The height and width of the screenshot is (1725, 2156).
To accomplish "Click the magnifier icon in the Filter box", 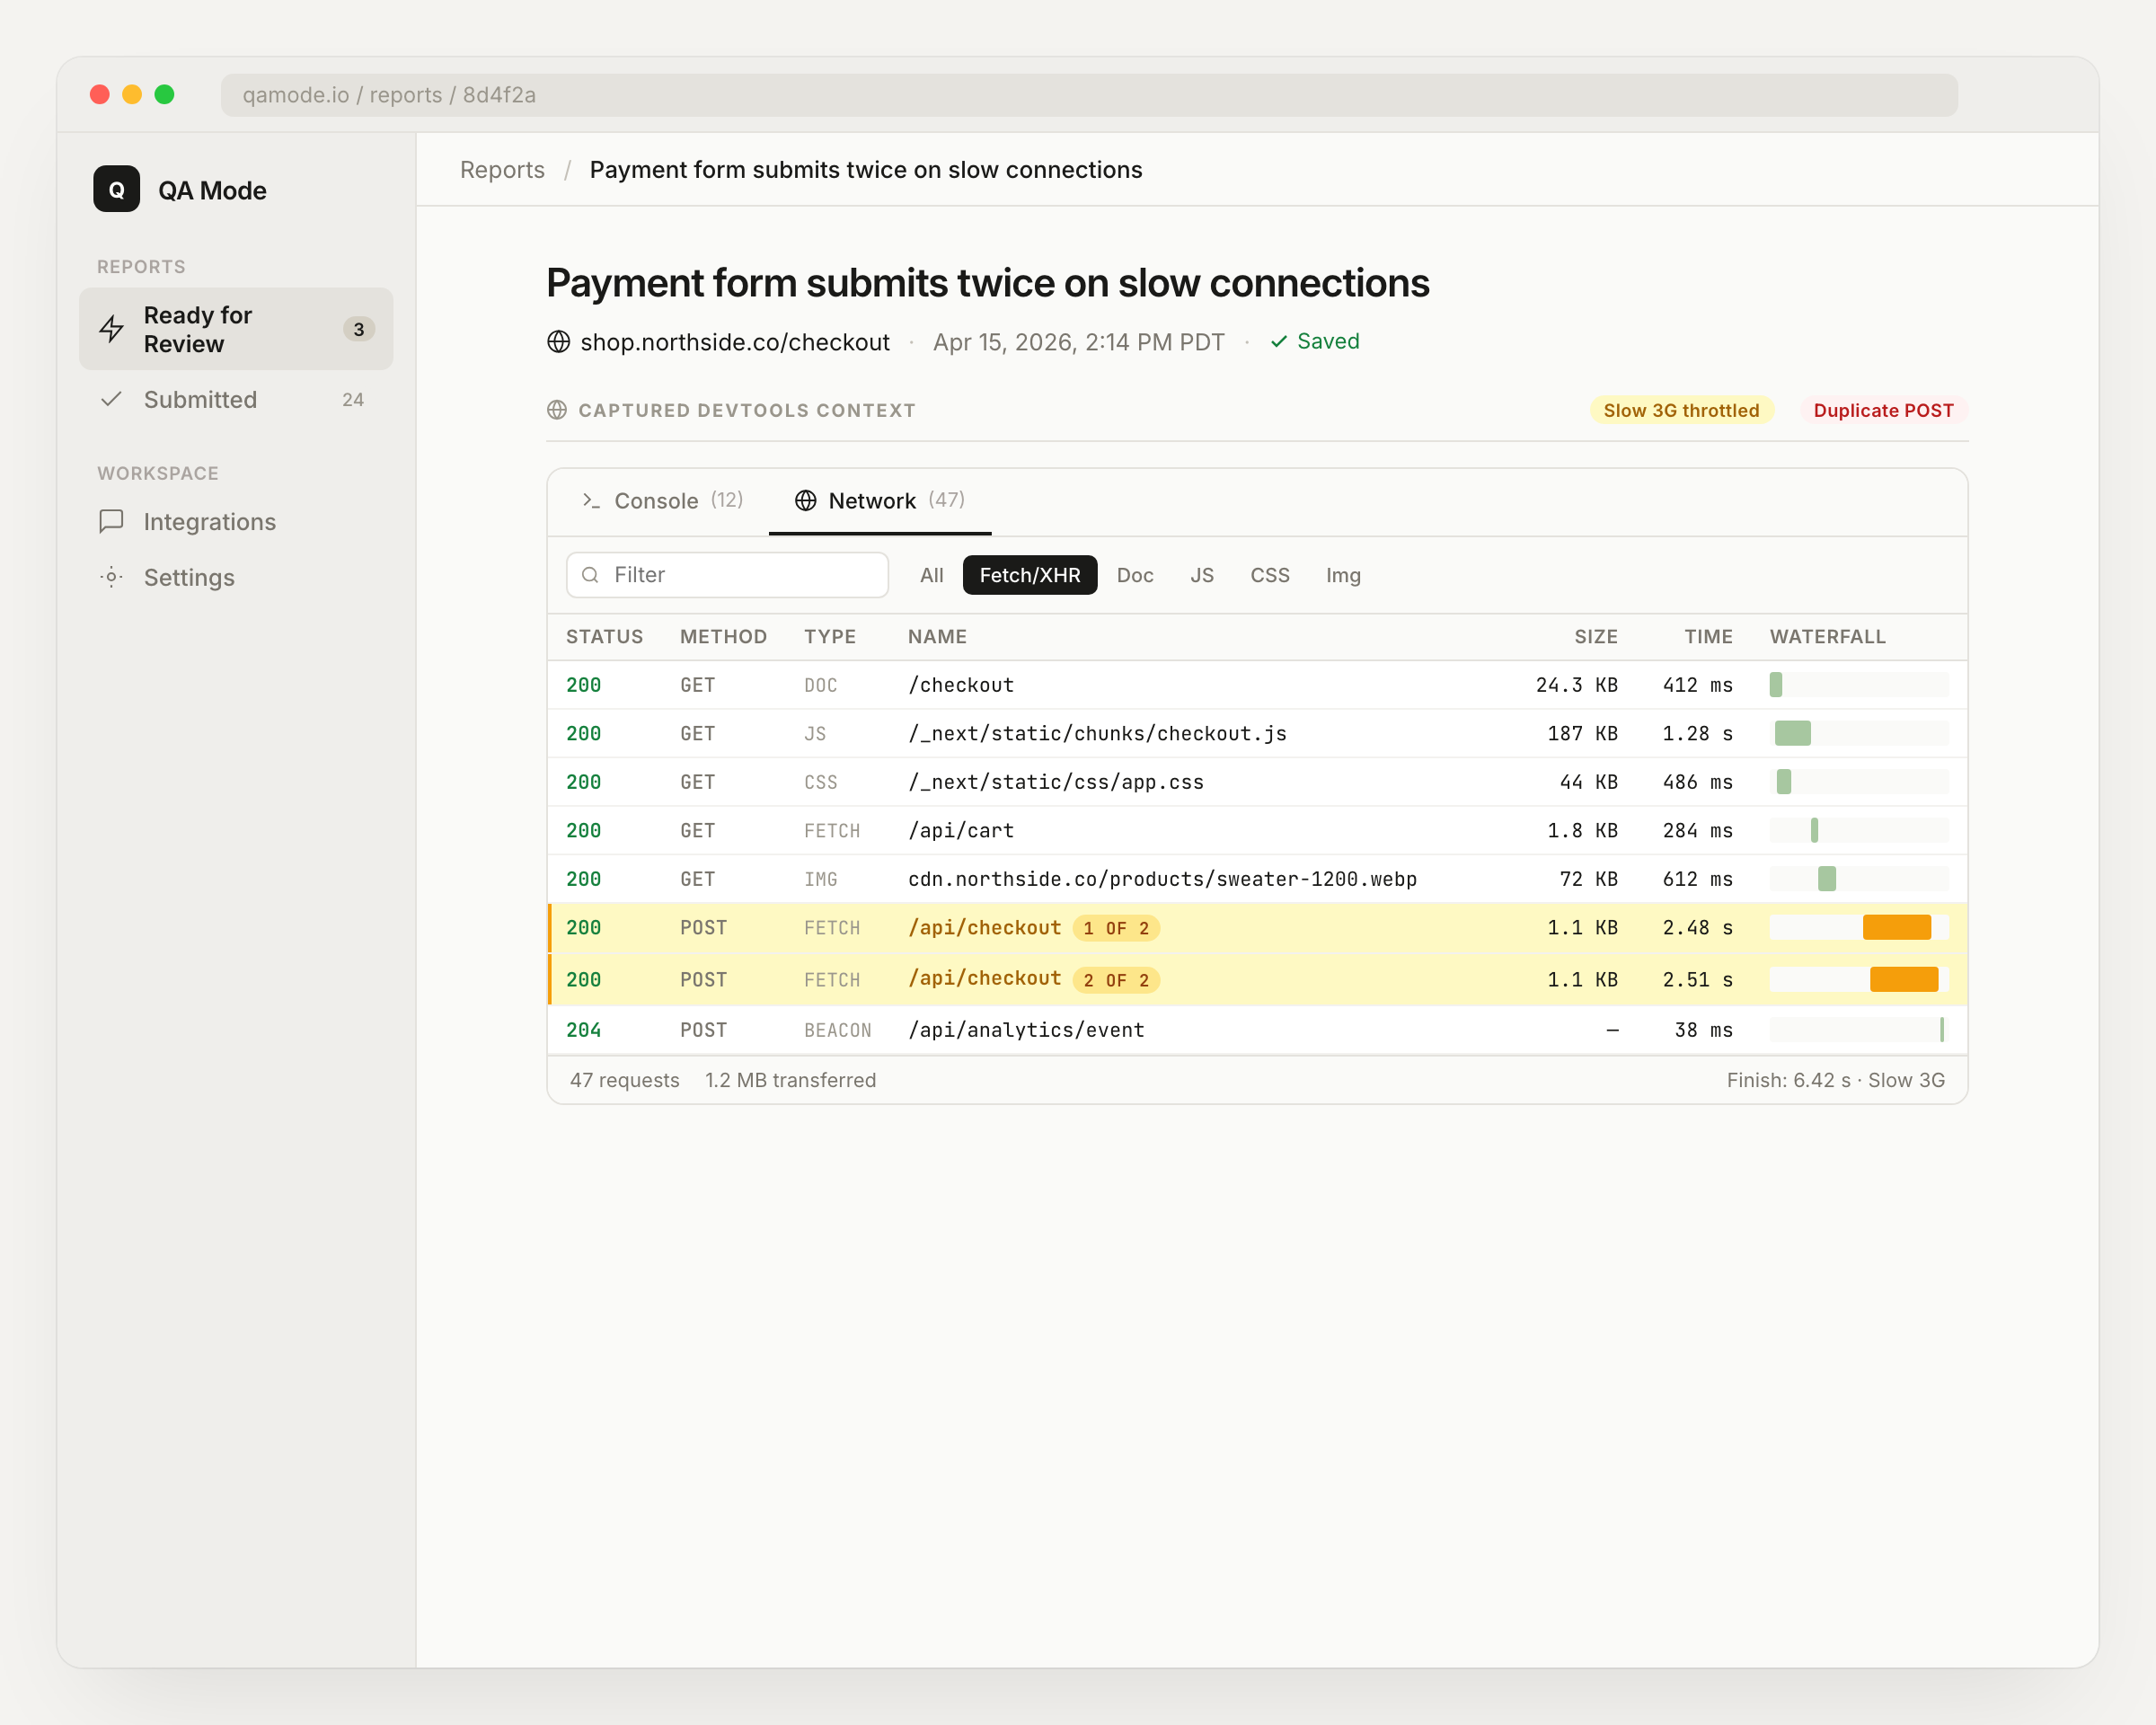I will (x=590, y=575).
